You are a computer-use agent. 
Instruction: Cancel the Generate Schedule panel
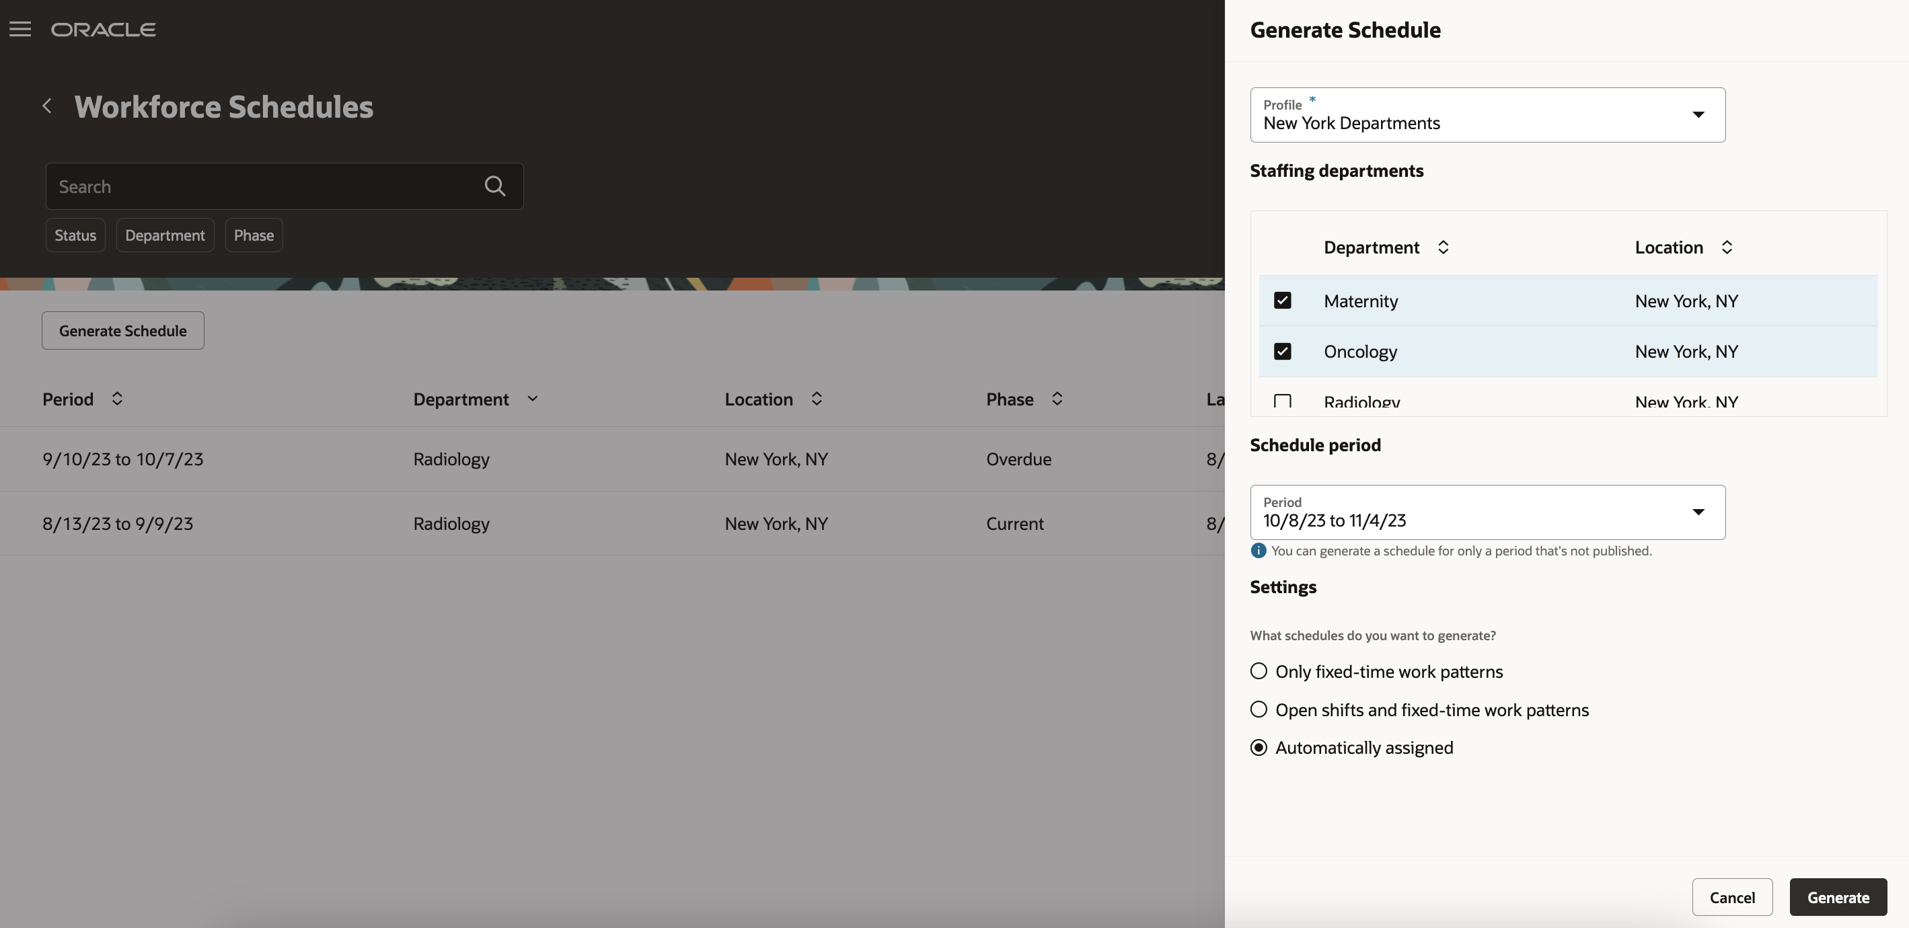click(1733, 897)
